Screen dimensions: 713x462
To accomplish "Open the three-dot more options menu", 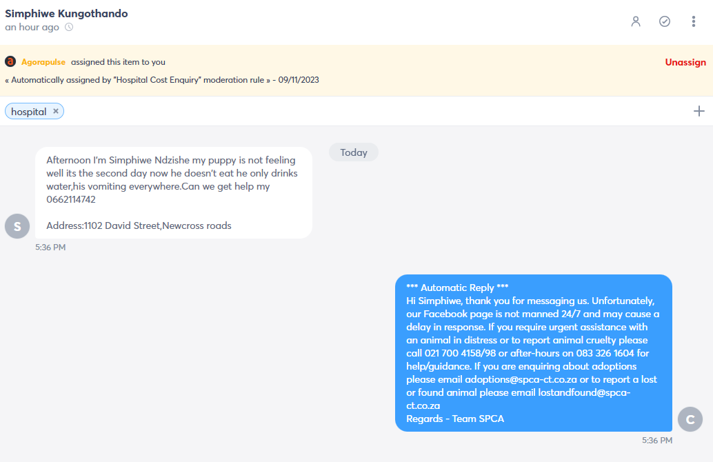I will 694,21.
